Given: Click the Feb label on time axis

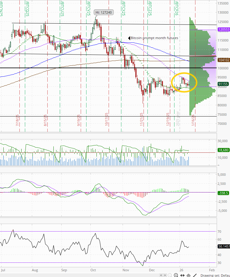Looking at the screenshot, I should 212,270.
